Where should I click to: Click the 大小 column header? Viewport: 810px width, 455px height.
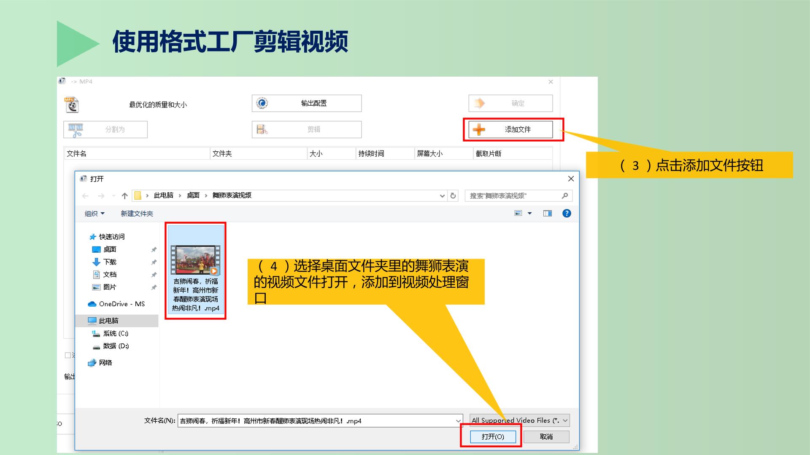point(332,154)
